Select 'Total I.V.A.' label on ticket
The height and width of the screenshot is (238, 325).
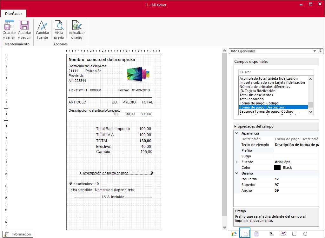[x=105, y=135]
